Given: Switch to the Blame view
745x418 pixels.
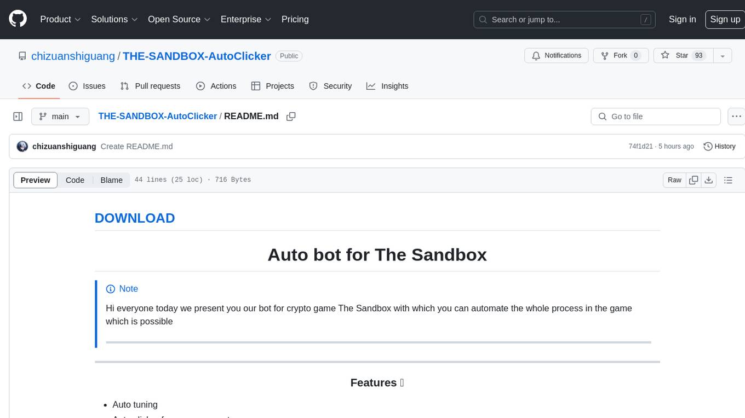Looking at the screenshot, I should click(x=111, y=180).
